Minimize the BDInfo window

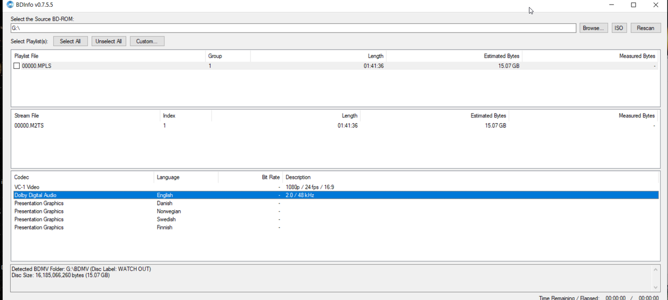[x=611, y=5]
